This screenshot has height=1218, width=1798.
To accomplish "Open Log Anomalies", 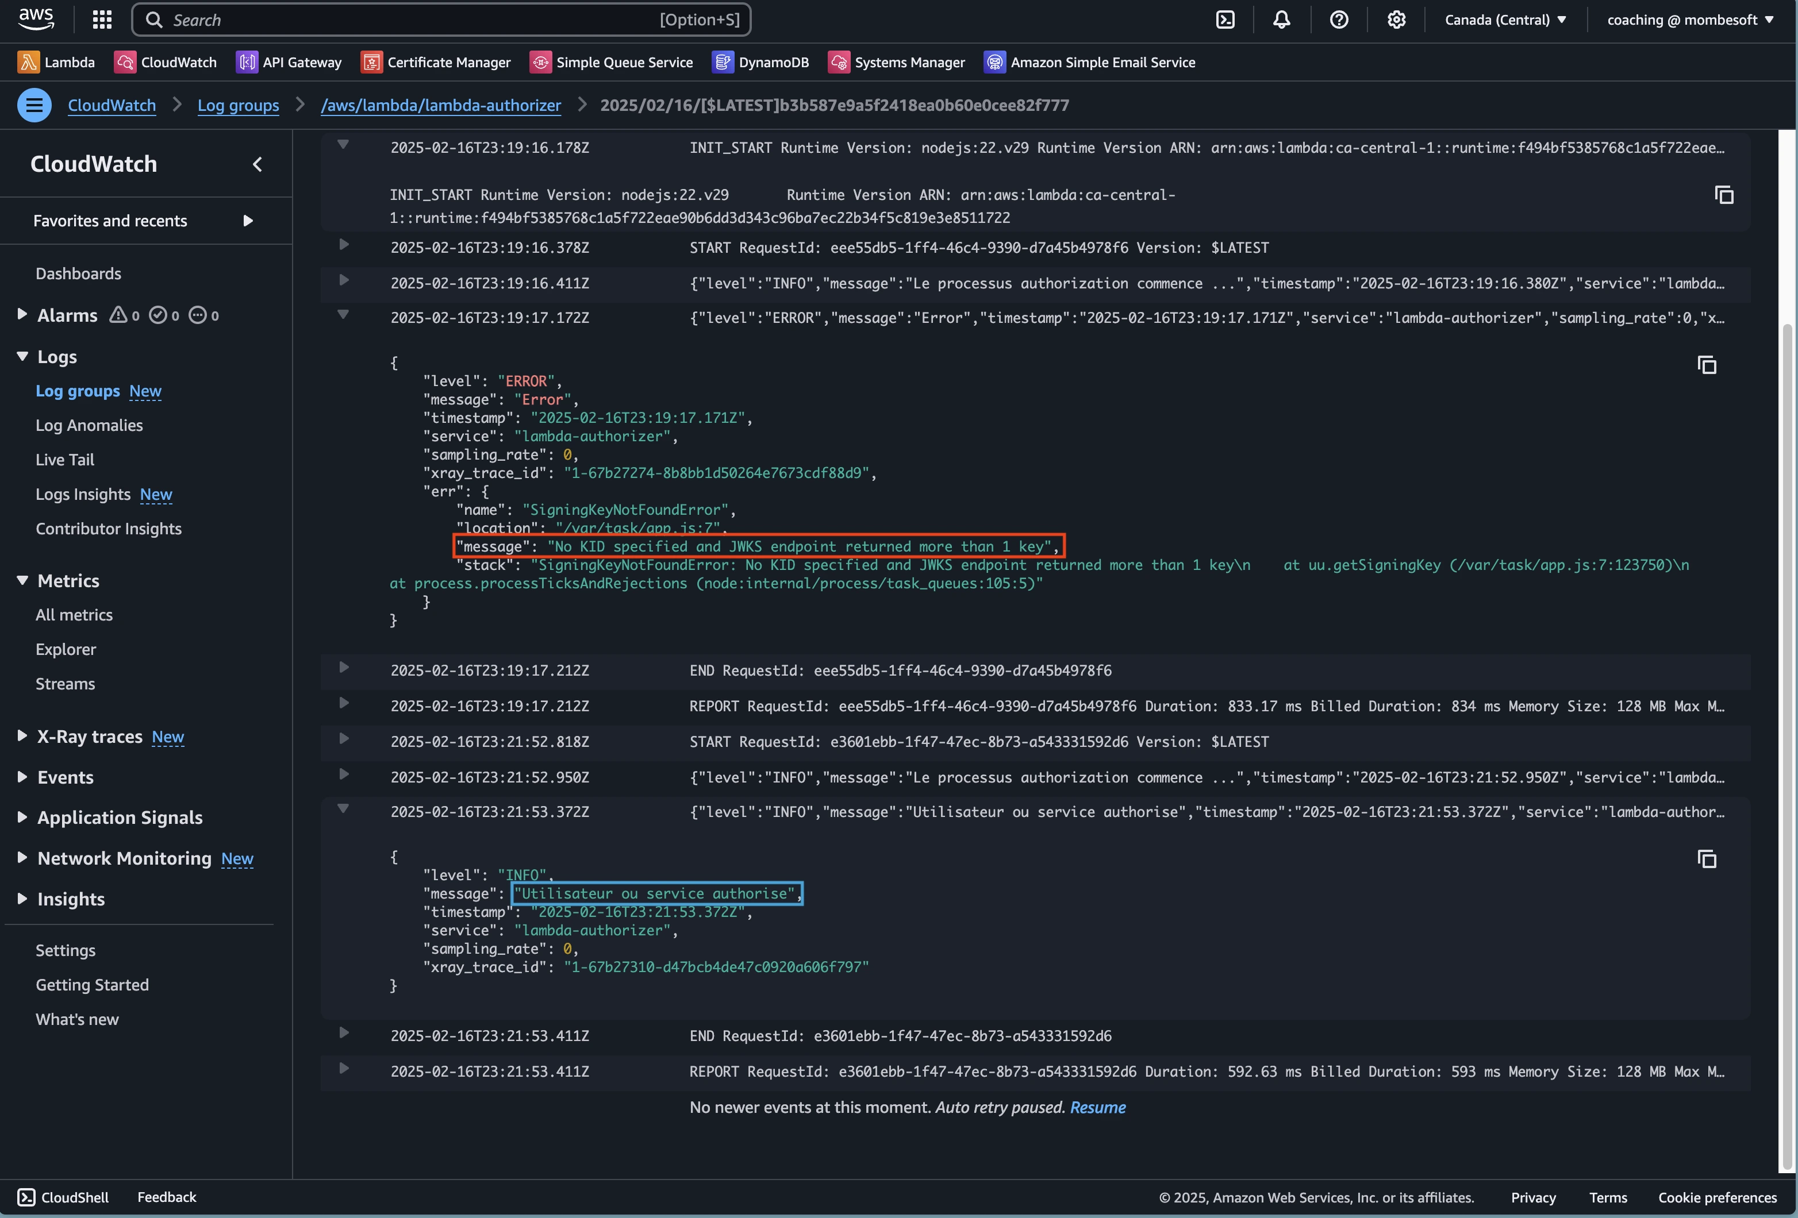I will (89, 425).
